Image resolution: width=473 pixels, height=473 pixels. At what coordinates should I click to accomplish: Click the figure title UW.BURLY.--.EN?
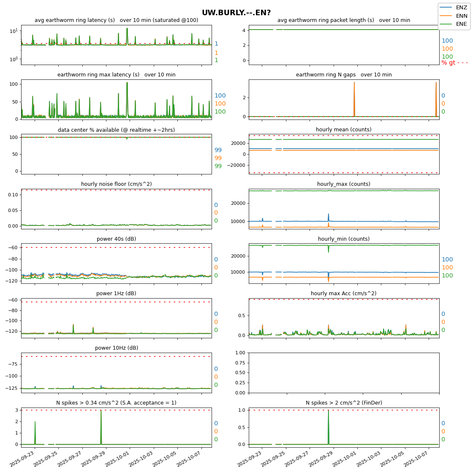236,13
